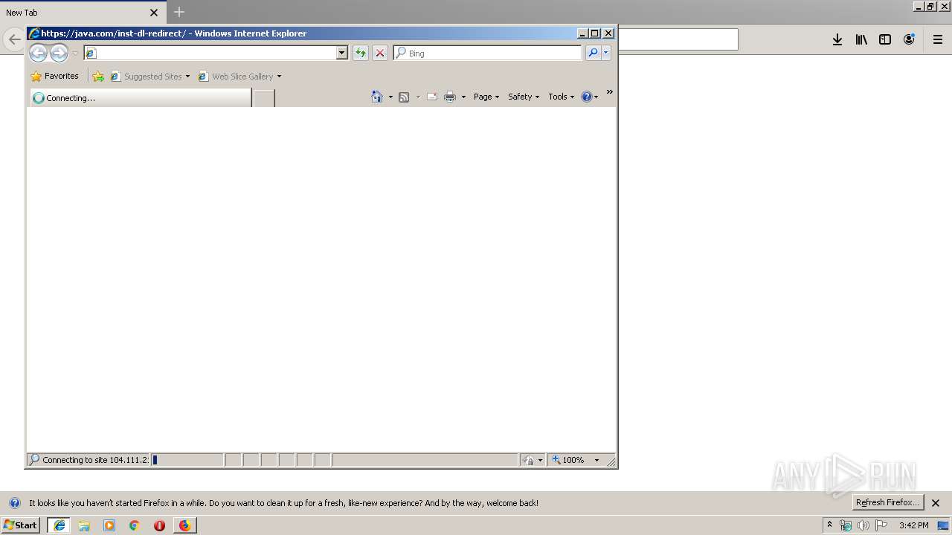
Task: Open Opera taskbar icon
Action: [159, 525]
